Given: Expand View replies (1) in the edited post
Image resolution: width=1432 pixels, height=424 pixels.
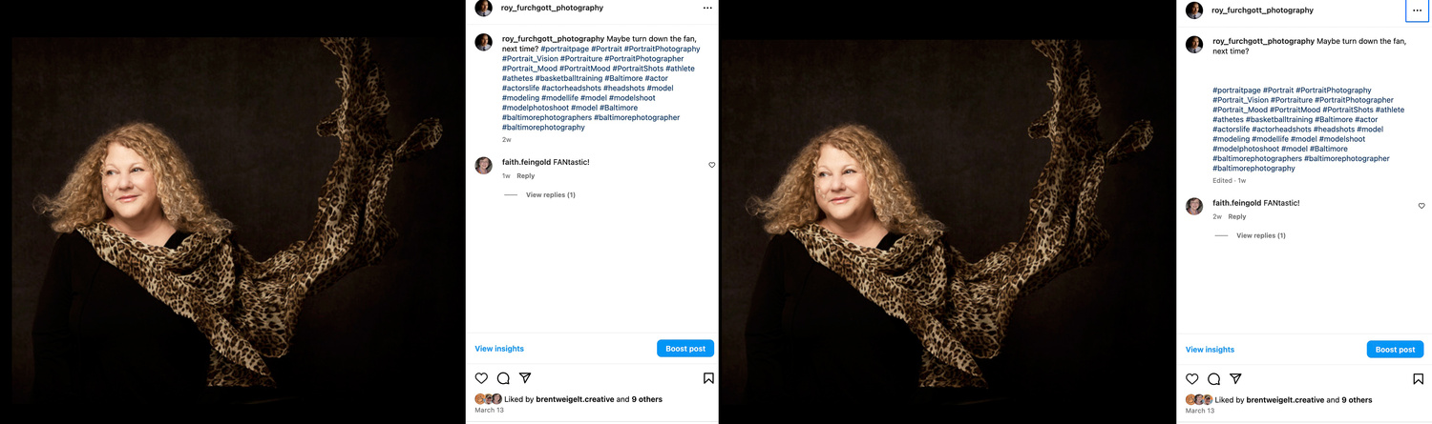Looking at the screenshot, I should pos(1261,235).
